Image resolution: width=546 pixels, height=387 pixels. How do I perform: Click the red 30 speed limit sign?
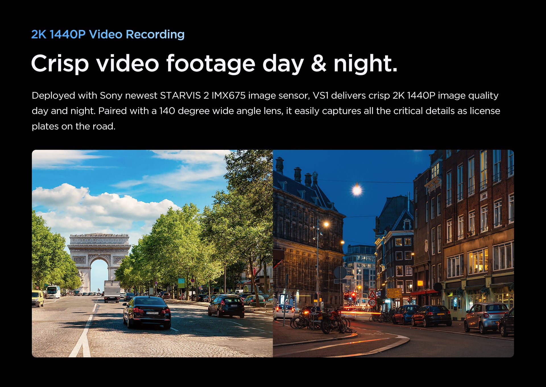pyautogui.click(x=372, y=303)
